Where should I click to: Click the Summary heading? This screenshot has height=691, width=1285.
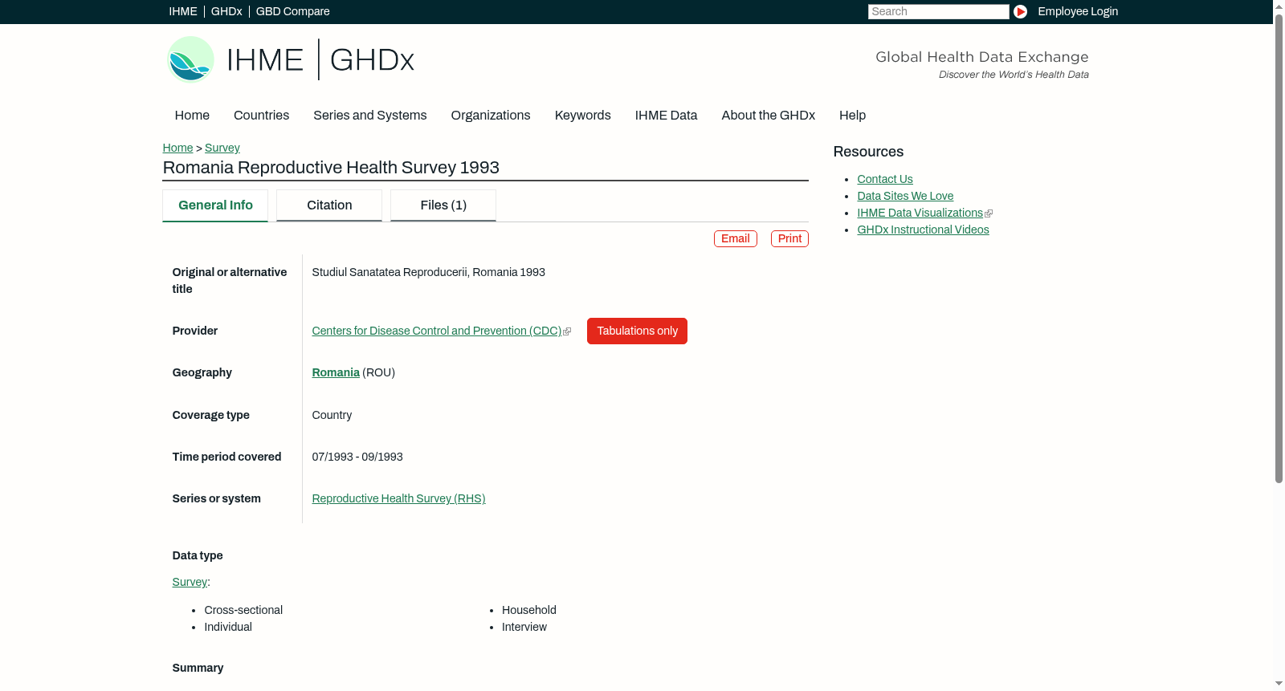198,669
